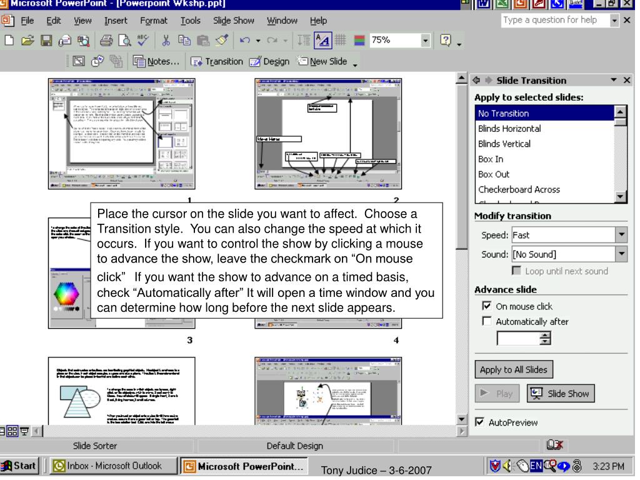Show or hide the grid
The height and width of the screenshot is (480, 640).
click(x=341, y=40)
